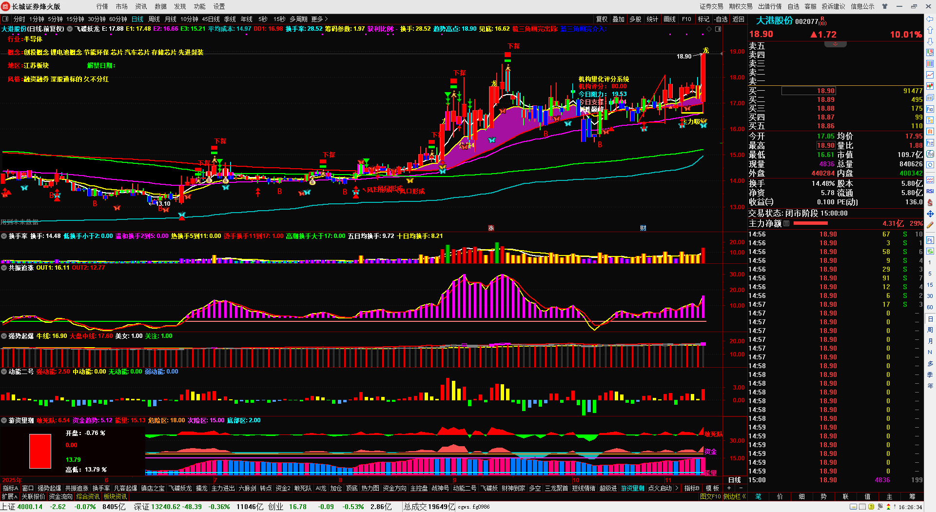
Task: Select the 筹 chip distribution bottom tab
Action: coord(912,496)
